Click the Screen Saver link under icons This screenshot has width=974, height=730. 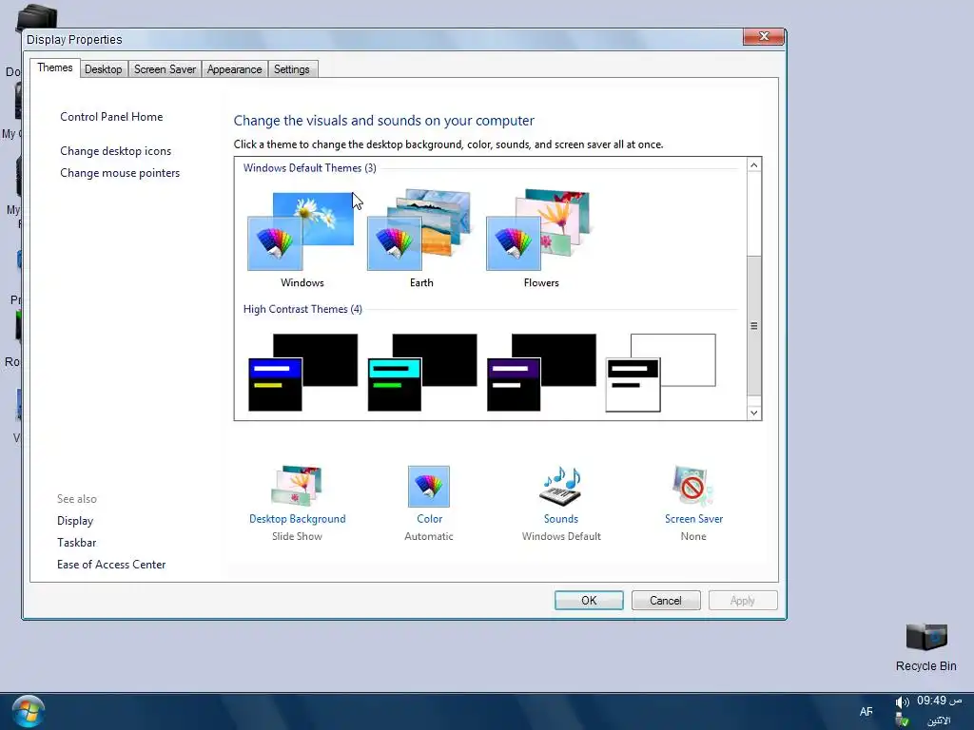tap(693, 519)
